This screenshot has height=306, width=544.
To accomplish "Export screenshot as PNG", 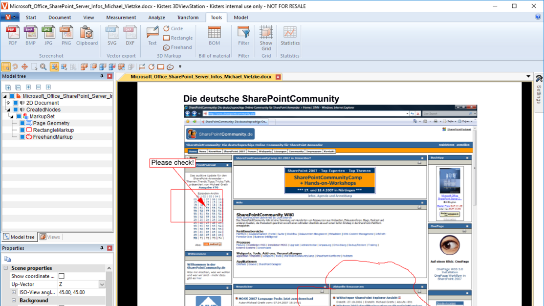I will (x=66, y=35).
